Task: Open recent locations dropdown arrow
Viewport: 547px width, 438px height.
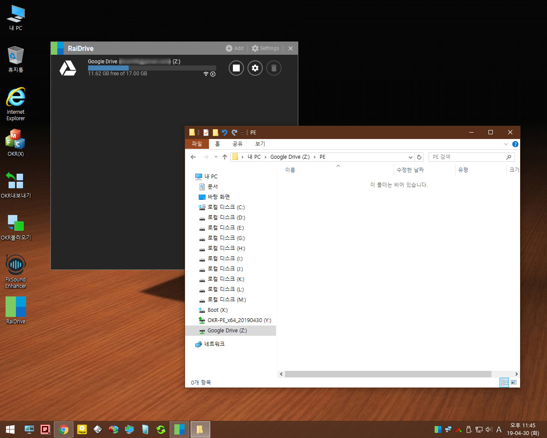Action: click(216, 157)
